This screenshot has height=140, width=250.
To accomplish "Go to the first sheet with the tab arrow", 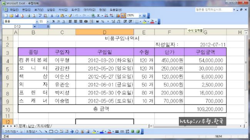I will [4, 126].
